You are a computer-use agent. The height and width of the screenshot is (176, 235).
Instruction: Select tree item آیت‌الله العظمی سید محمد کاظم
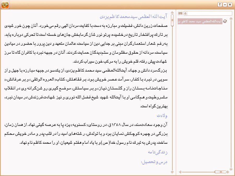tap(200, 21)
